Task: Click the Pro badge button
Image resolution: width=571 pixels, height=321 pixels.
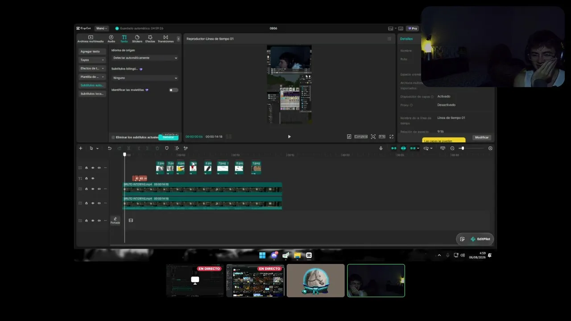Action: [x=413, y=28]
